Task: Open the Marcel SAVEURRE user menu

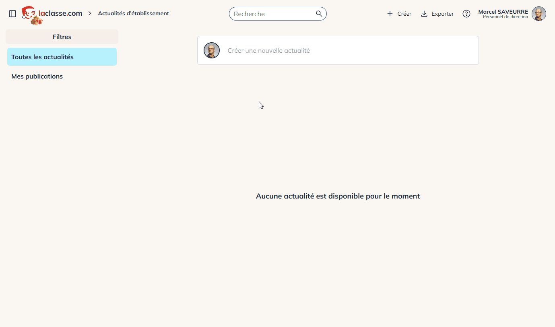Action: coord(503,12)
